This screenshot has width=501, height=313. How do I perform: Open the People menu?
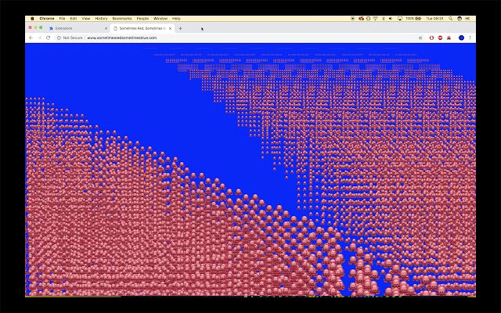pyautogui.click(x=142, y=19)
